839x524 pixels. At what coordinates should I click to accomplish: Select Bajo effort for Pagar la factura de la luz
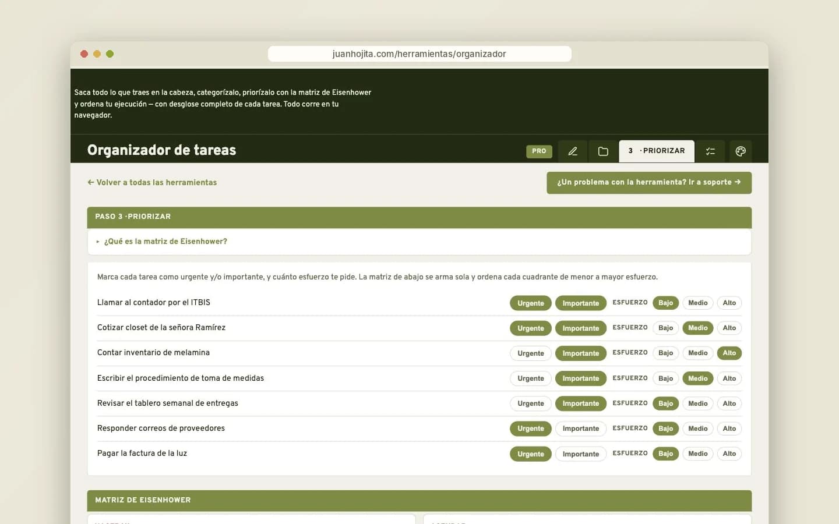666,454
